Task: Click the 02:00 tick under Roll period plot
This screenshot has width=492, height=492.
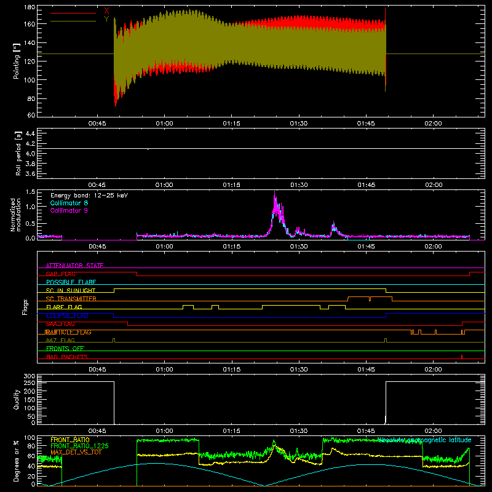Action: point(434,185)
